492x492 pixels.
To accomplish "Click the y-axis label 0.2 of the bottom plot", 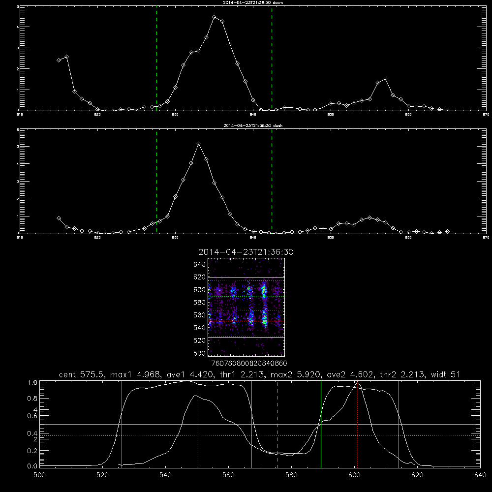I will 32,451.
